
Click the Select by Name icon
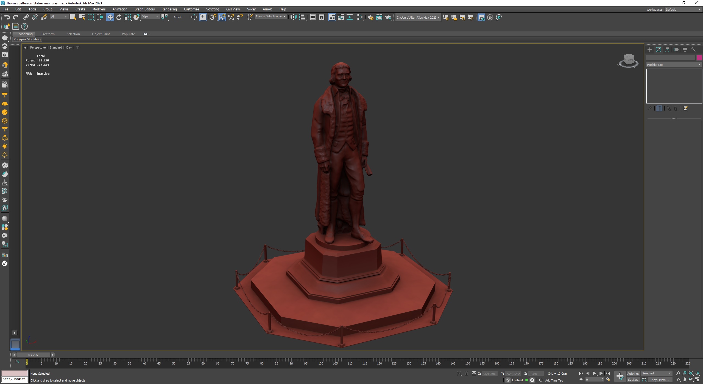click(x=82, y=17)
